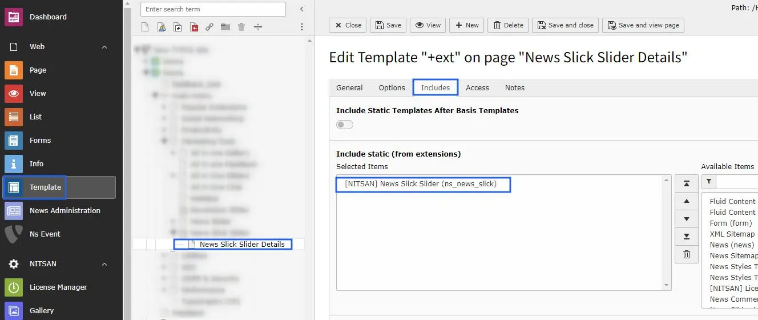Collapse the page tree panel with chevron
Screen dimensions: 758x320
coord(302,9)
